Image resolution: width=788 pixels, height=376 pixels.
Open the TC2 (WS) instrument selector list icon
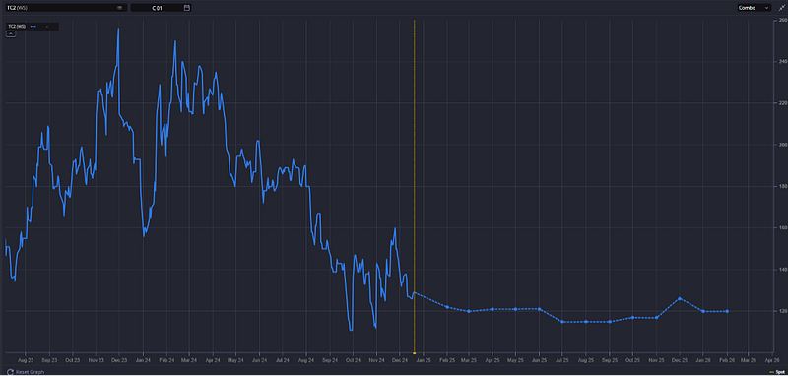(119, 8)
